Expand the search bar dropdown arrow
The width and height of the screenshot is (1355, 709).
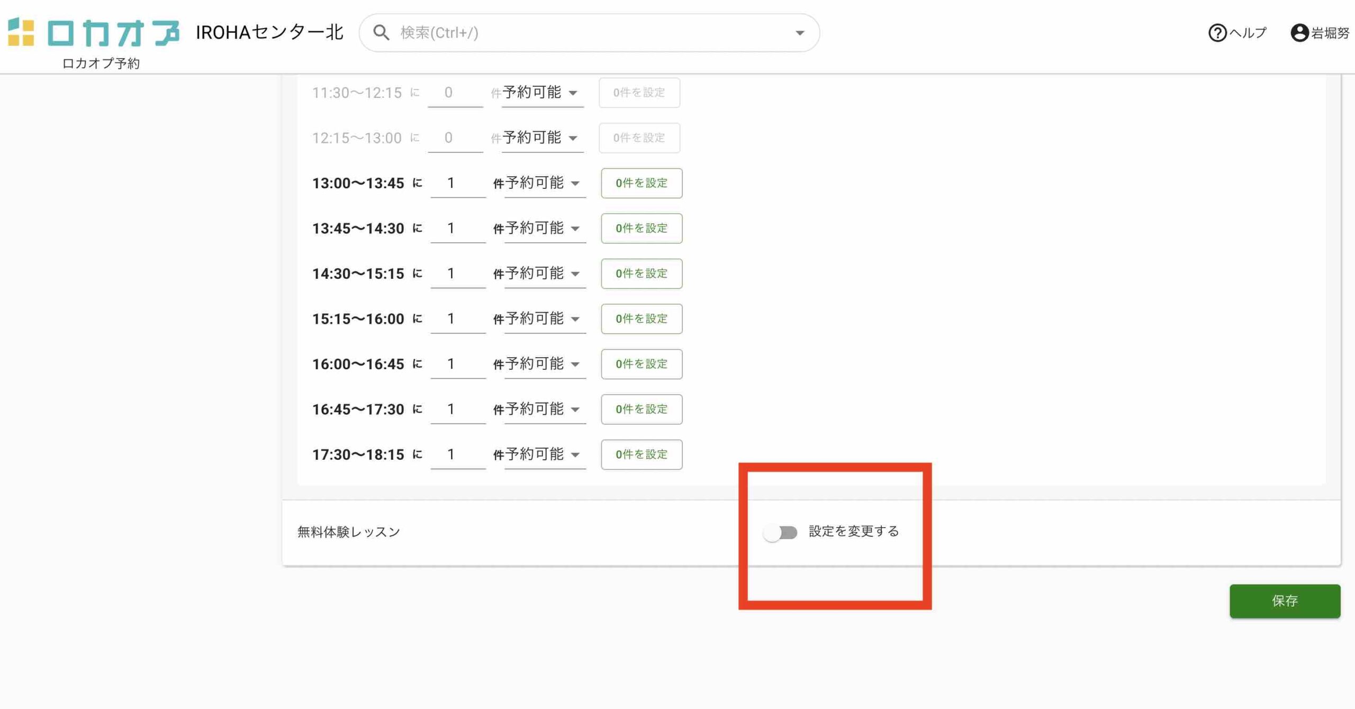pyautogui.click(x=800, y=33)
